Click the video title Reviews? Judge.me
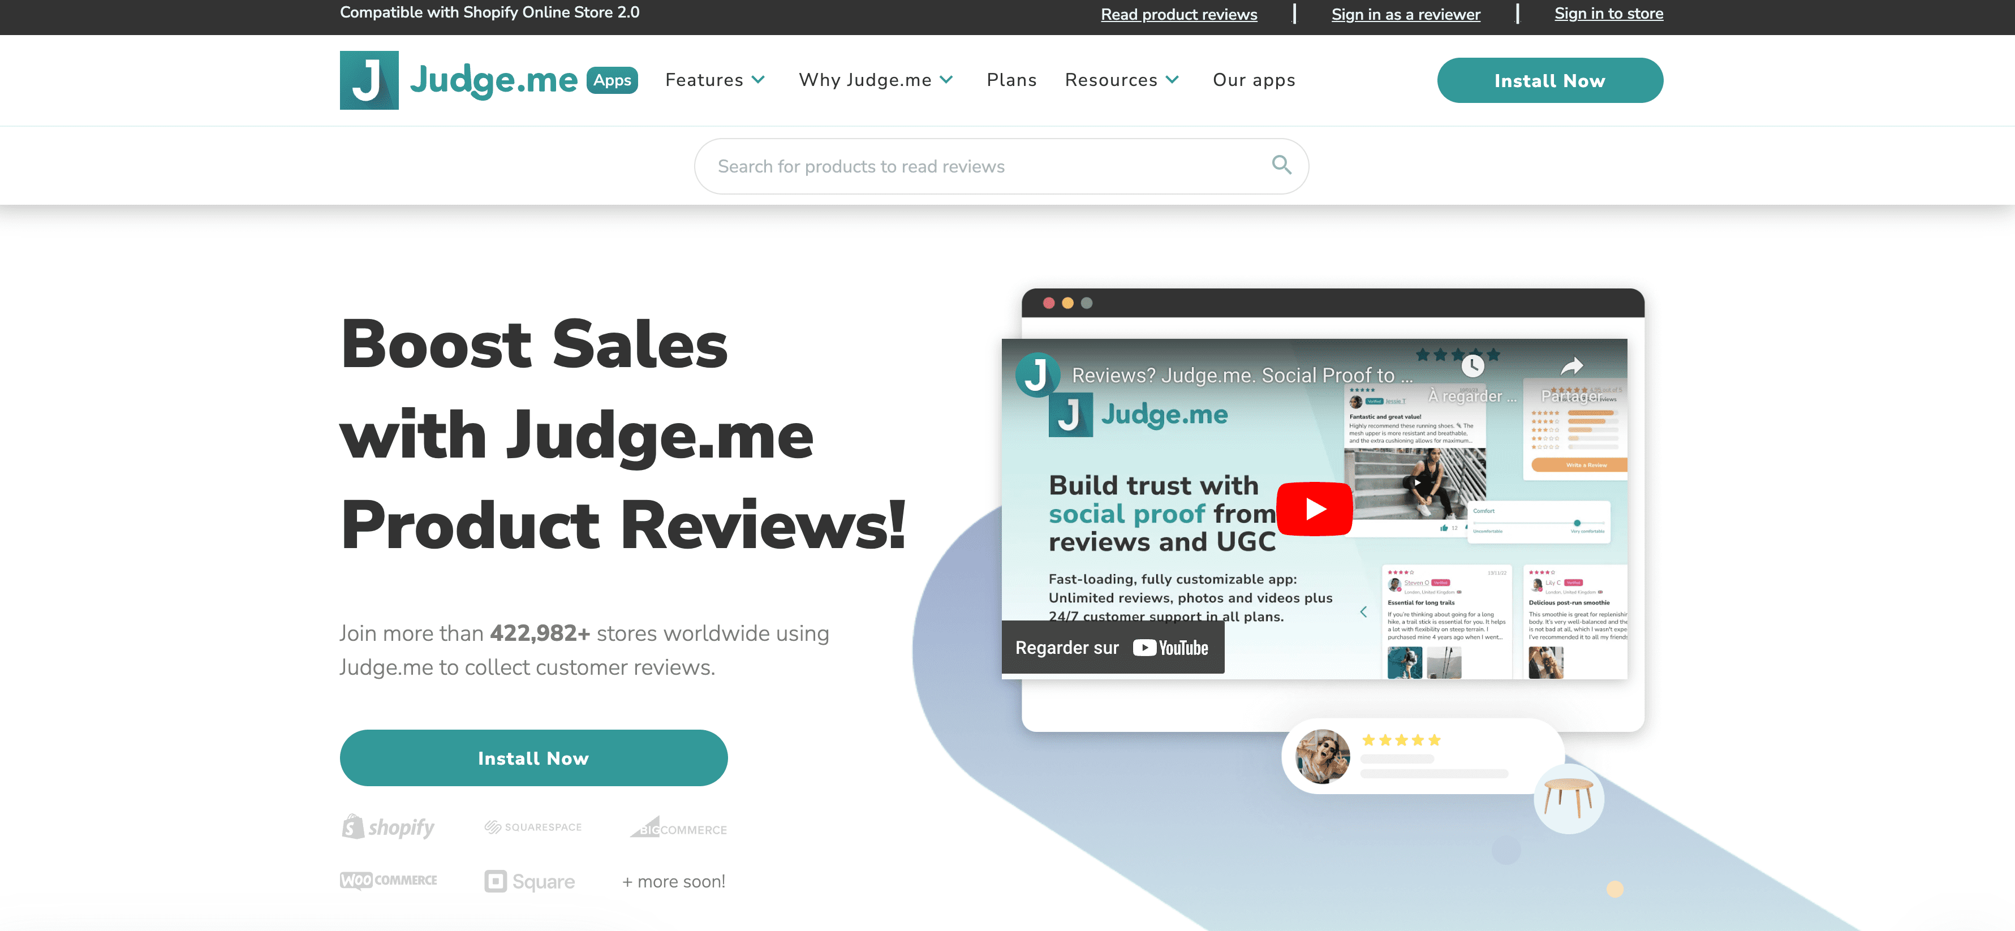 (x=1241, y=376)
